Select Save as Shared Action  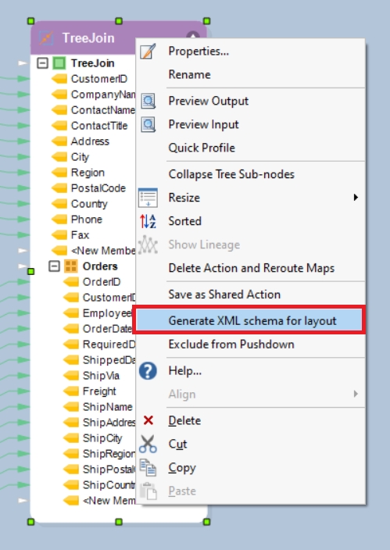[224, 295]
